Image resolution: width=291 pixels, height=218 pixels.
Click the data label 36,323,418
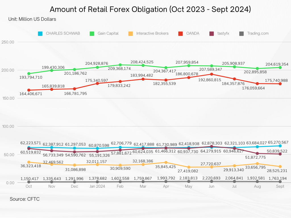click(31, 166)
